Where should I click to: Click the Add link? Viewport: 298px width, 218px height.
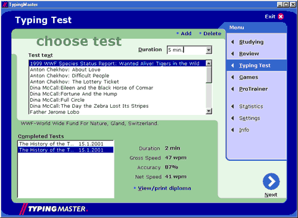point(186,33)
